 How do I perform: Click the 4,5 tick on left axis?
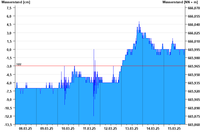pyautogui.click(x=9, y=25)
